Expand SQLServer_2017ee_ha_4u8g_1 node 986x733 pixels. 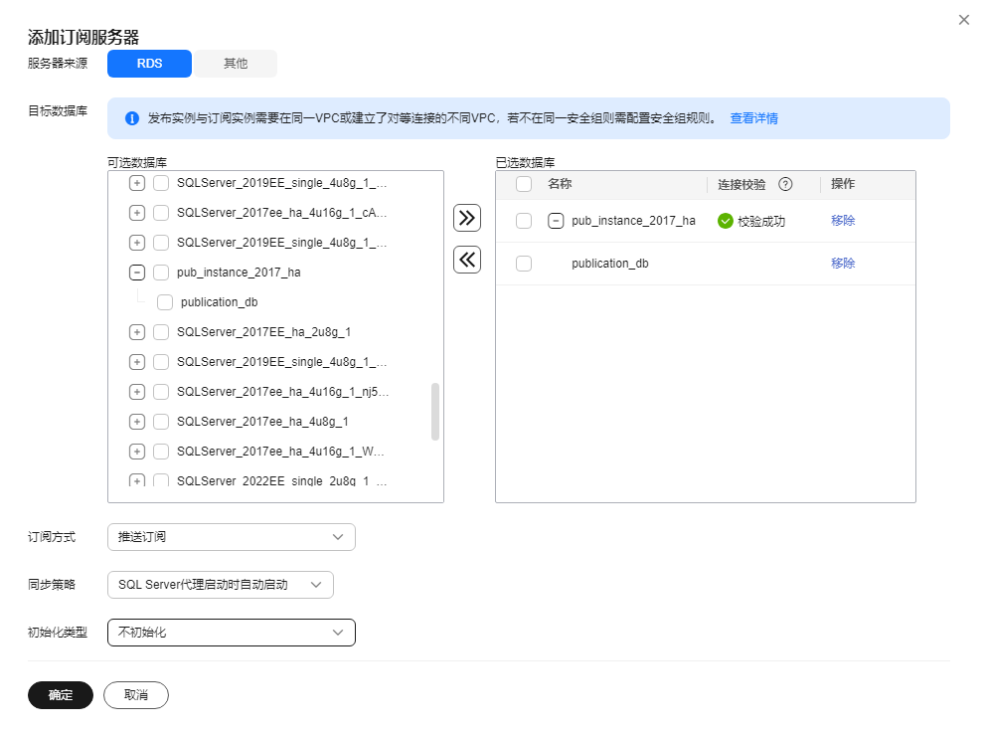click(137, 422)
